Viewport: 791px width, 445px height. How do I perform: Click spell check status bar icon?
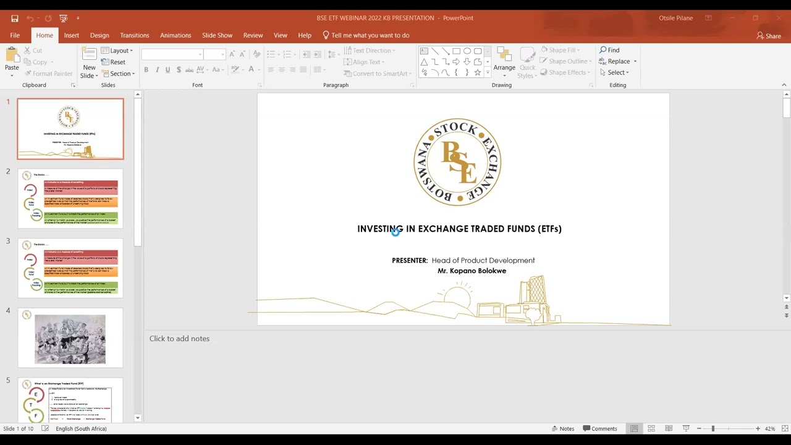point(45,428)
